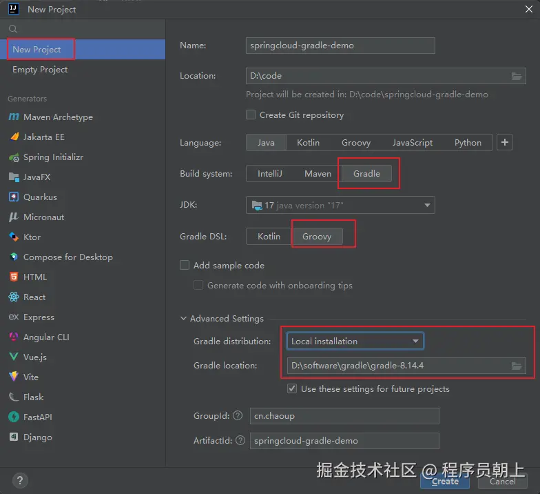Choose Maven build system
The image size is (540, 494).
click(x=318, y=174)
